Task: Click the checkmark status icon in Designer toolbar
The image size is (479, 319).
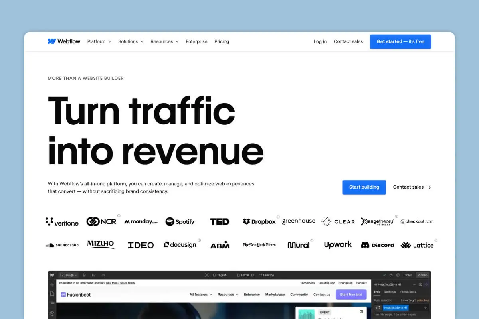Action: point(384,275)
